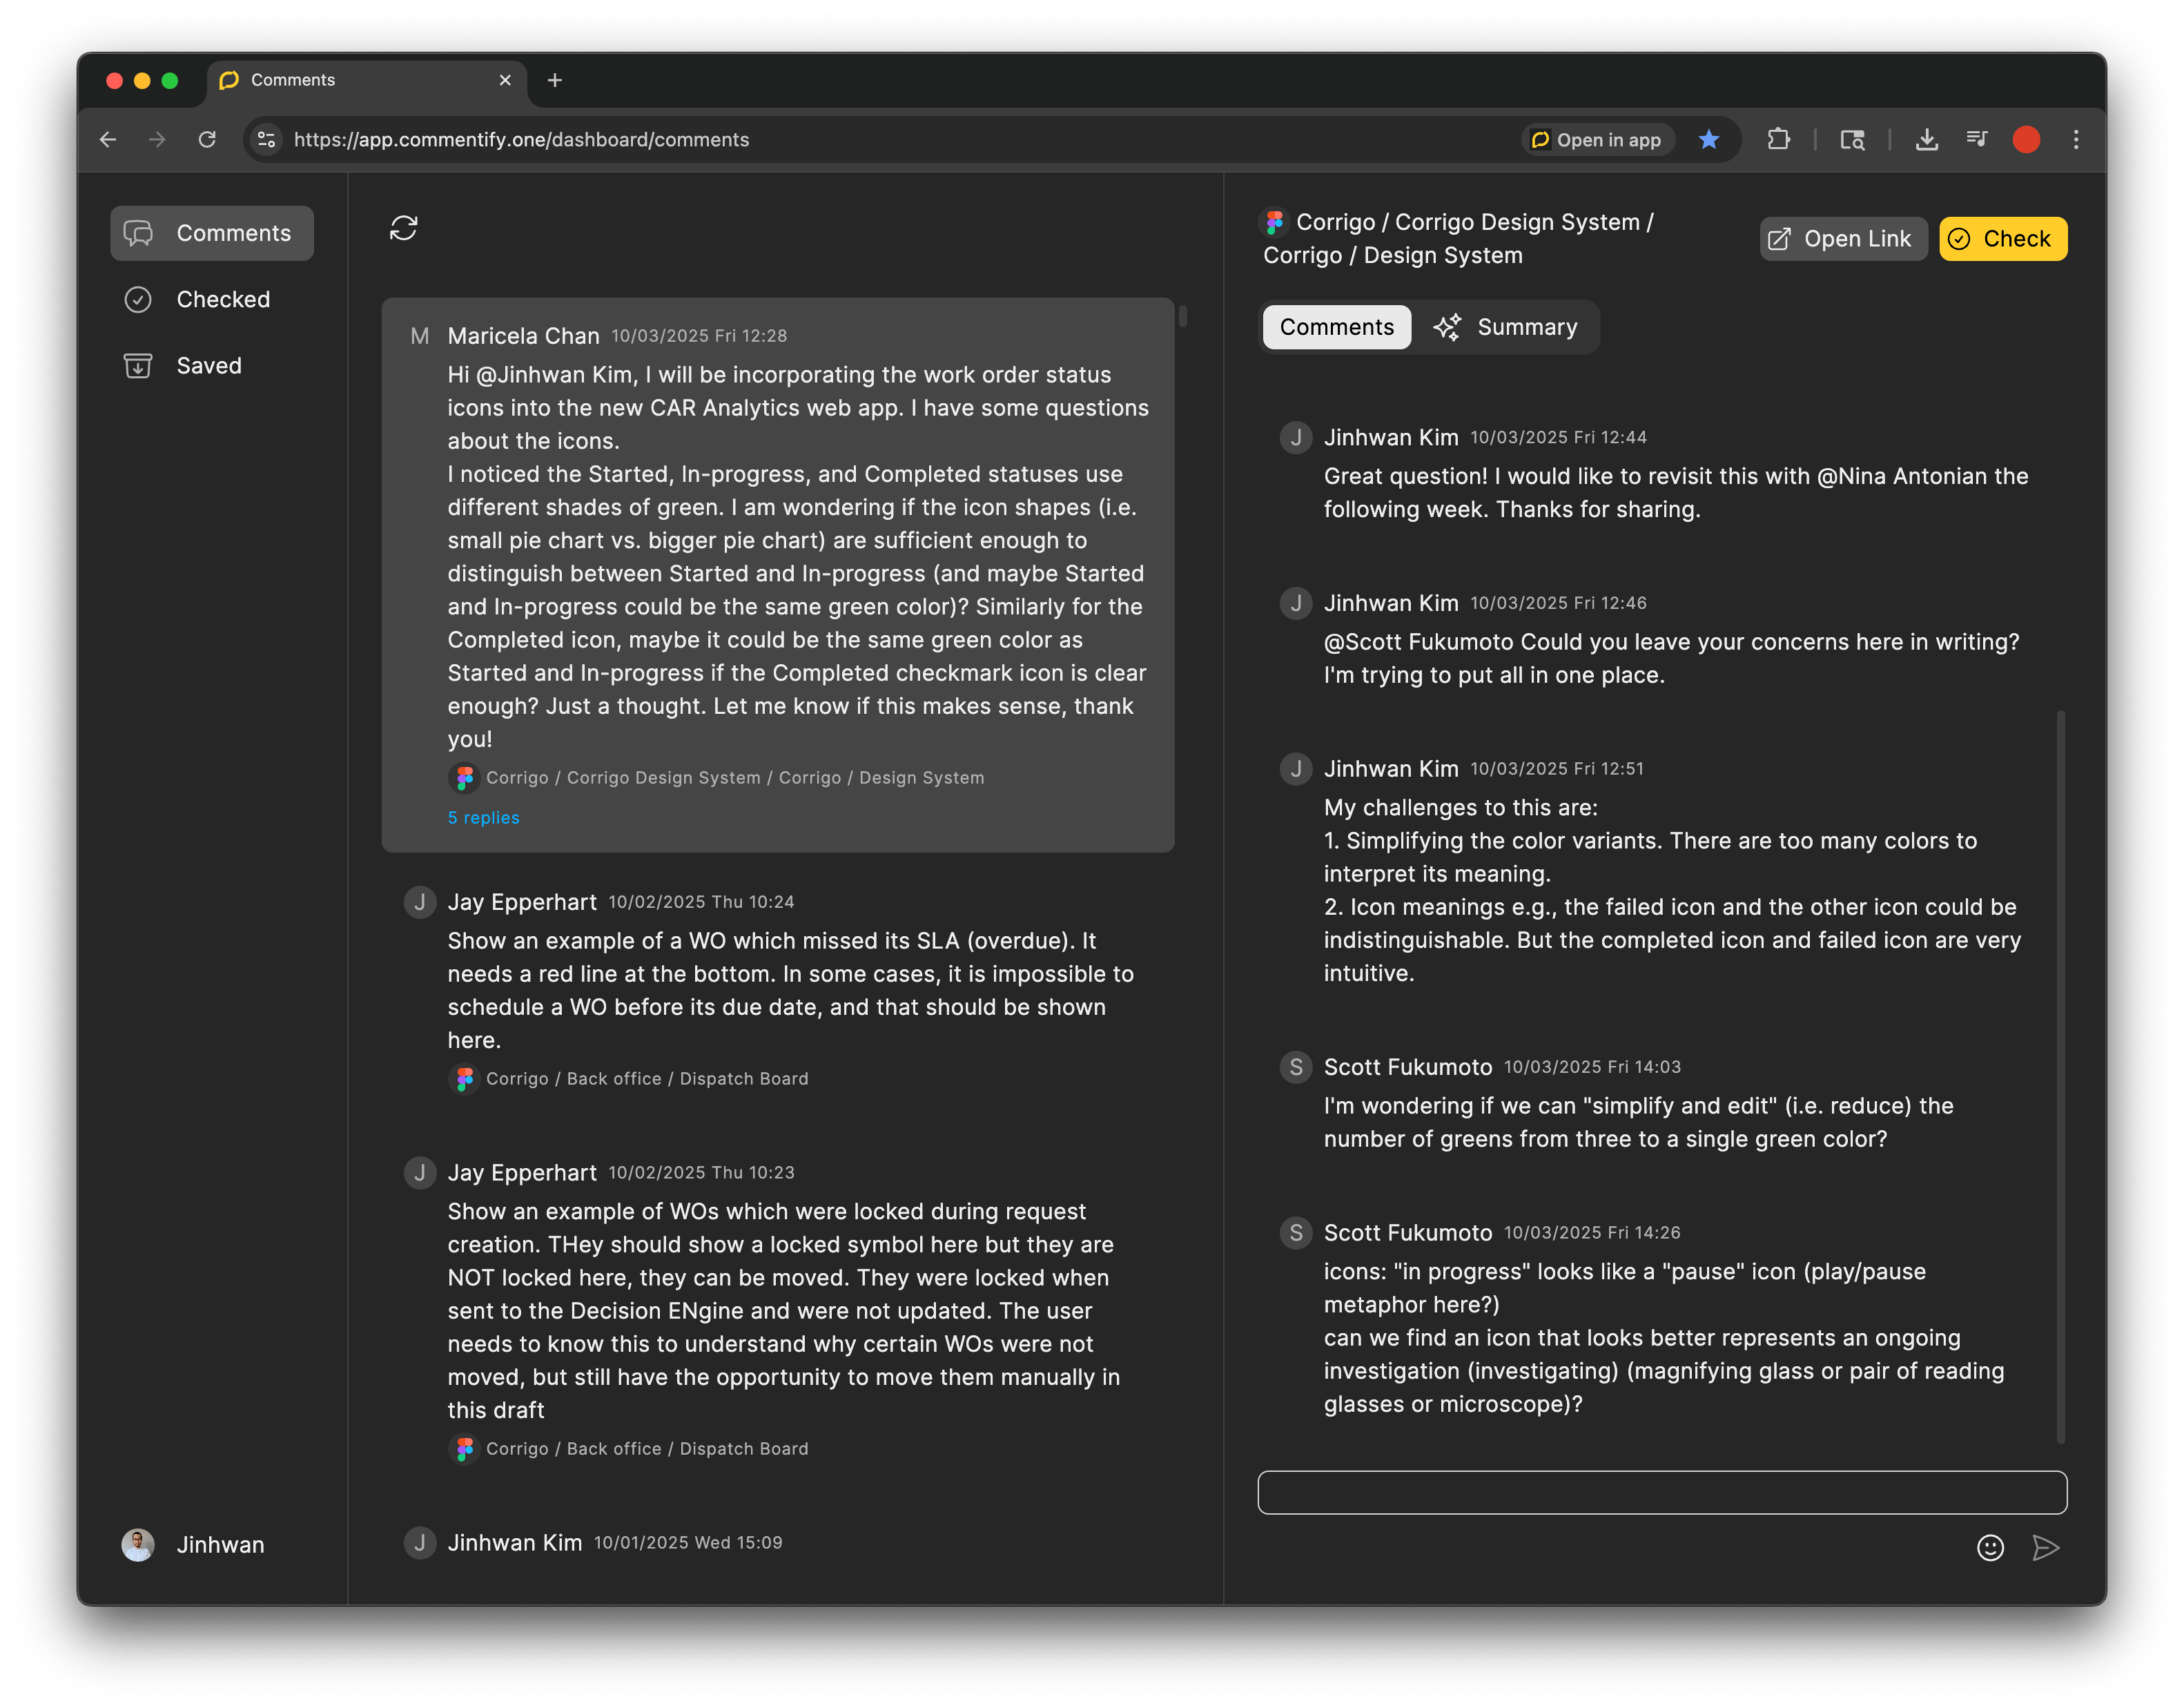
Task: Click the Figma icon on Maricela Chan's comment
Action: [465, 777]
